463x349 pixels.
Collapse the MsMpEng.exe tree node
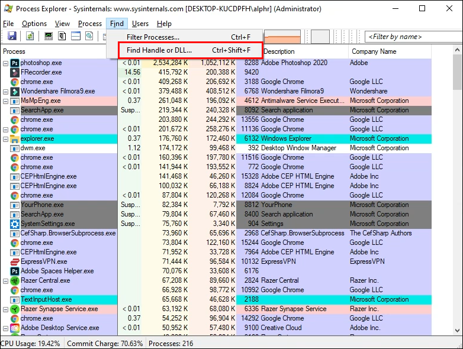click(x=6, y=101)
